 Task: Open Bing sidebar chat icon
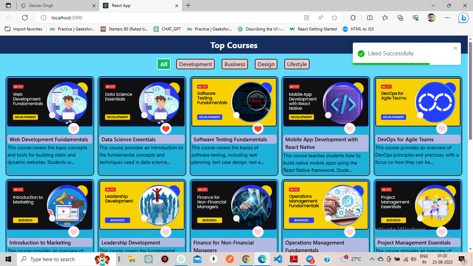point(463,18)
